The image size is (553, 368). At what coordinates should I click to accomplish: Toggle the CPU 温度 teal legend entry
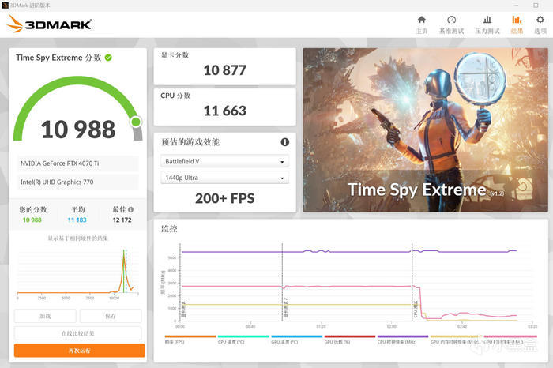(x=243, y=340)
